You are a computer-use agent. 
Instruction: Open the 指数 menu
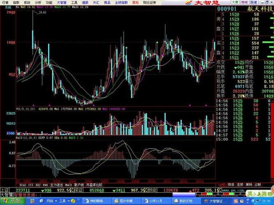16,2
